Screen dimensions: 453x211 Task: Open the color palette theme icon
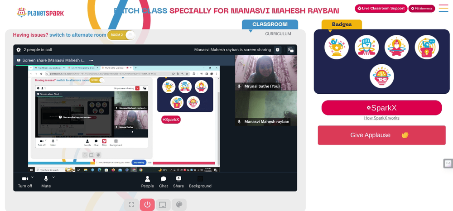[x=179, y=205]
